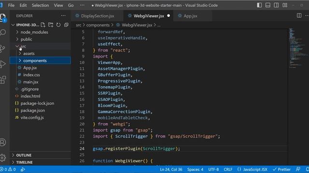The width and height of the screenshot is (309, 173).
Task: Toggle the secondary side bar
Action: click(276, 5)
